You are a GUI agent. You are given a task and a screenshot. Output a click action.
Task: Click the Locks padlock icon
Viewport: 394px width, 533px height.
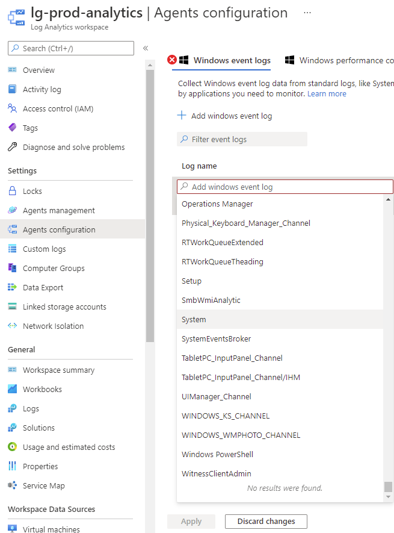(12, 191)
